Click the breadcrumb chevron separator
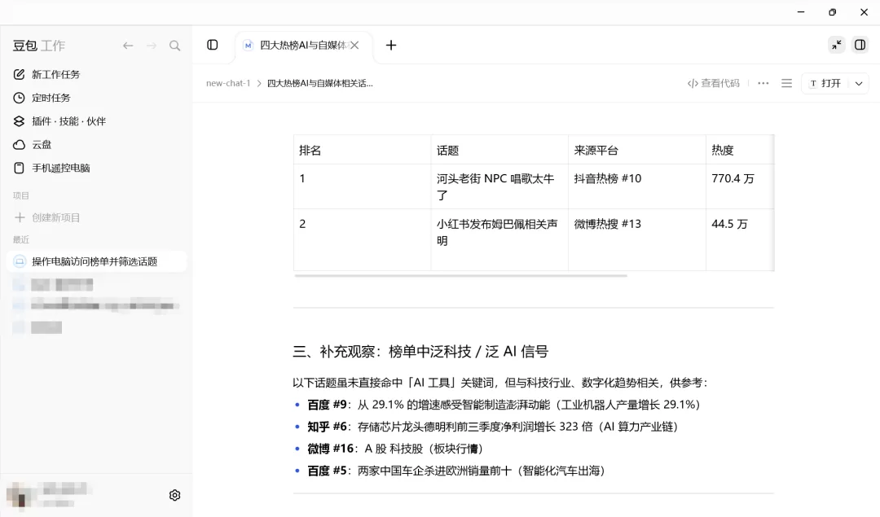 (x=259, y=84)
